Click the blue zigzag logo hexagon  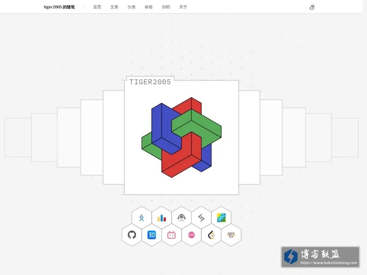pos(142,218)
